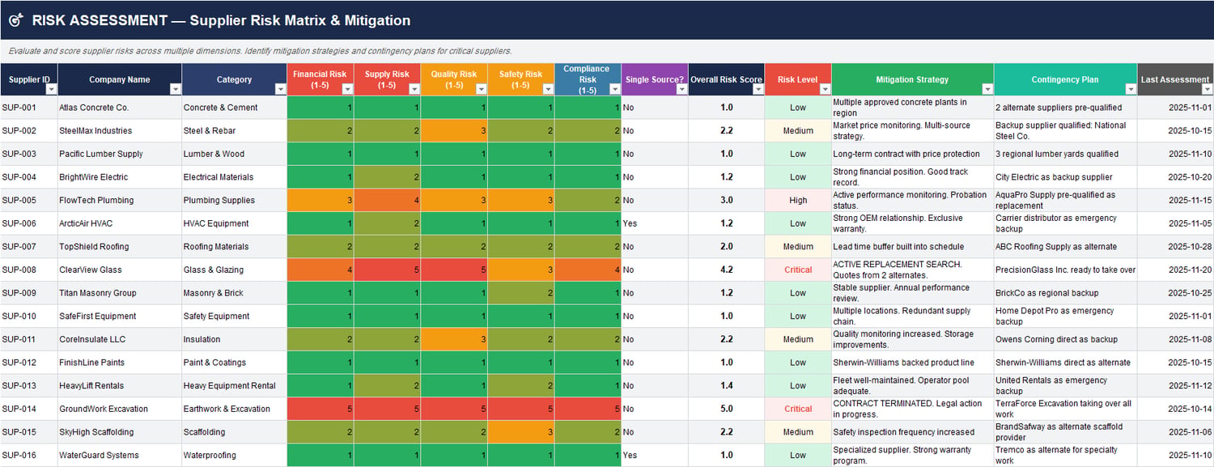The height and width of the screenshot is (467, 1214).
Task: Select the cell SUP-001
Action: pyautogui.click(x=29, y=108)
